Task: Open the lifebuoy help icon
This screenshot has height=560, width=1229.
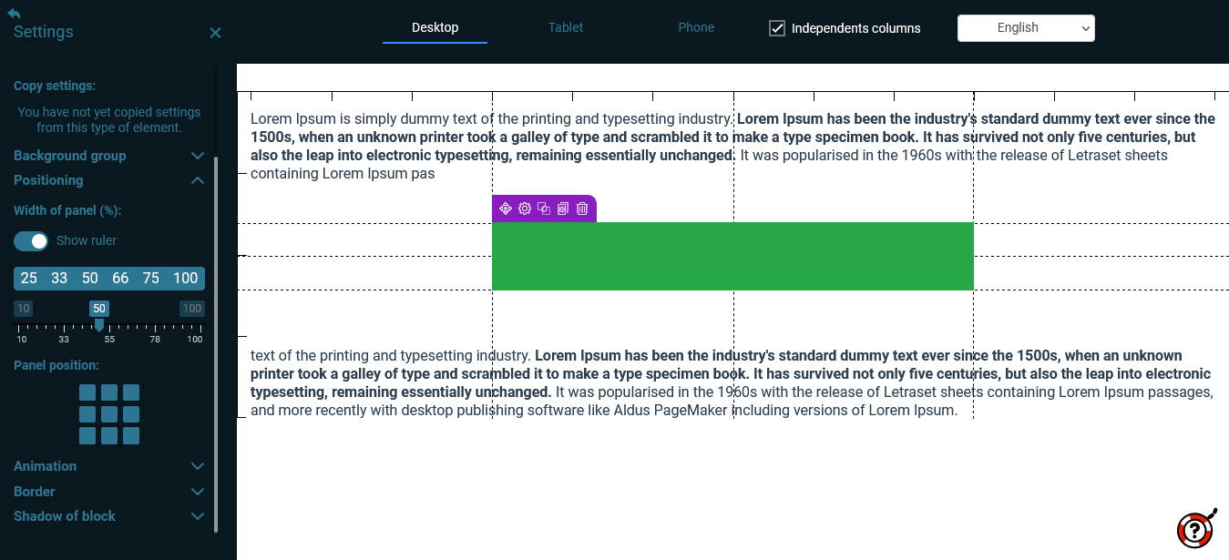Action: (1196, 529)
